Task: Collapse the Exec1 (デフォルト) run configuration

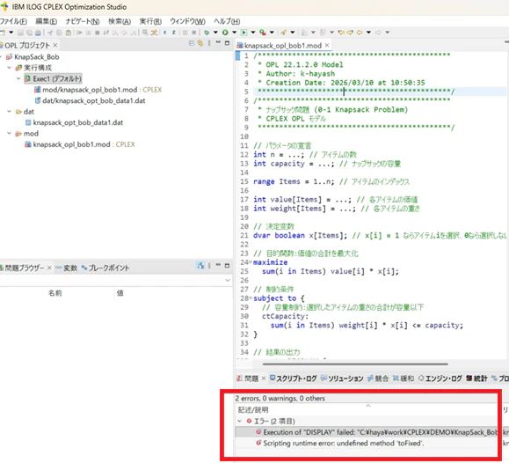Action: 18,78
